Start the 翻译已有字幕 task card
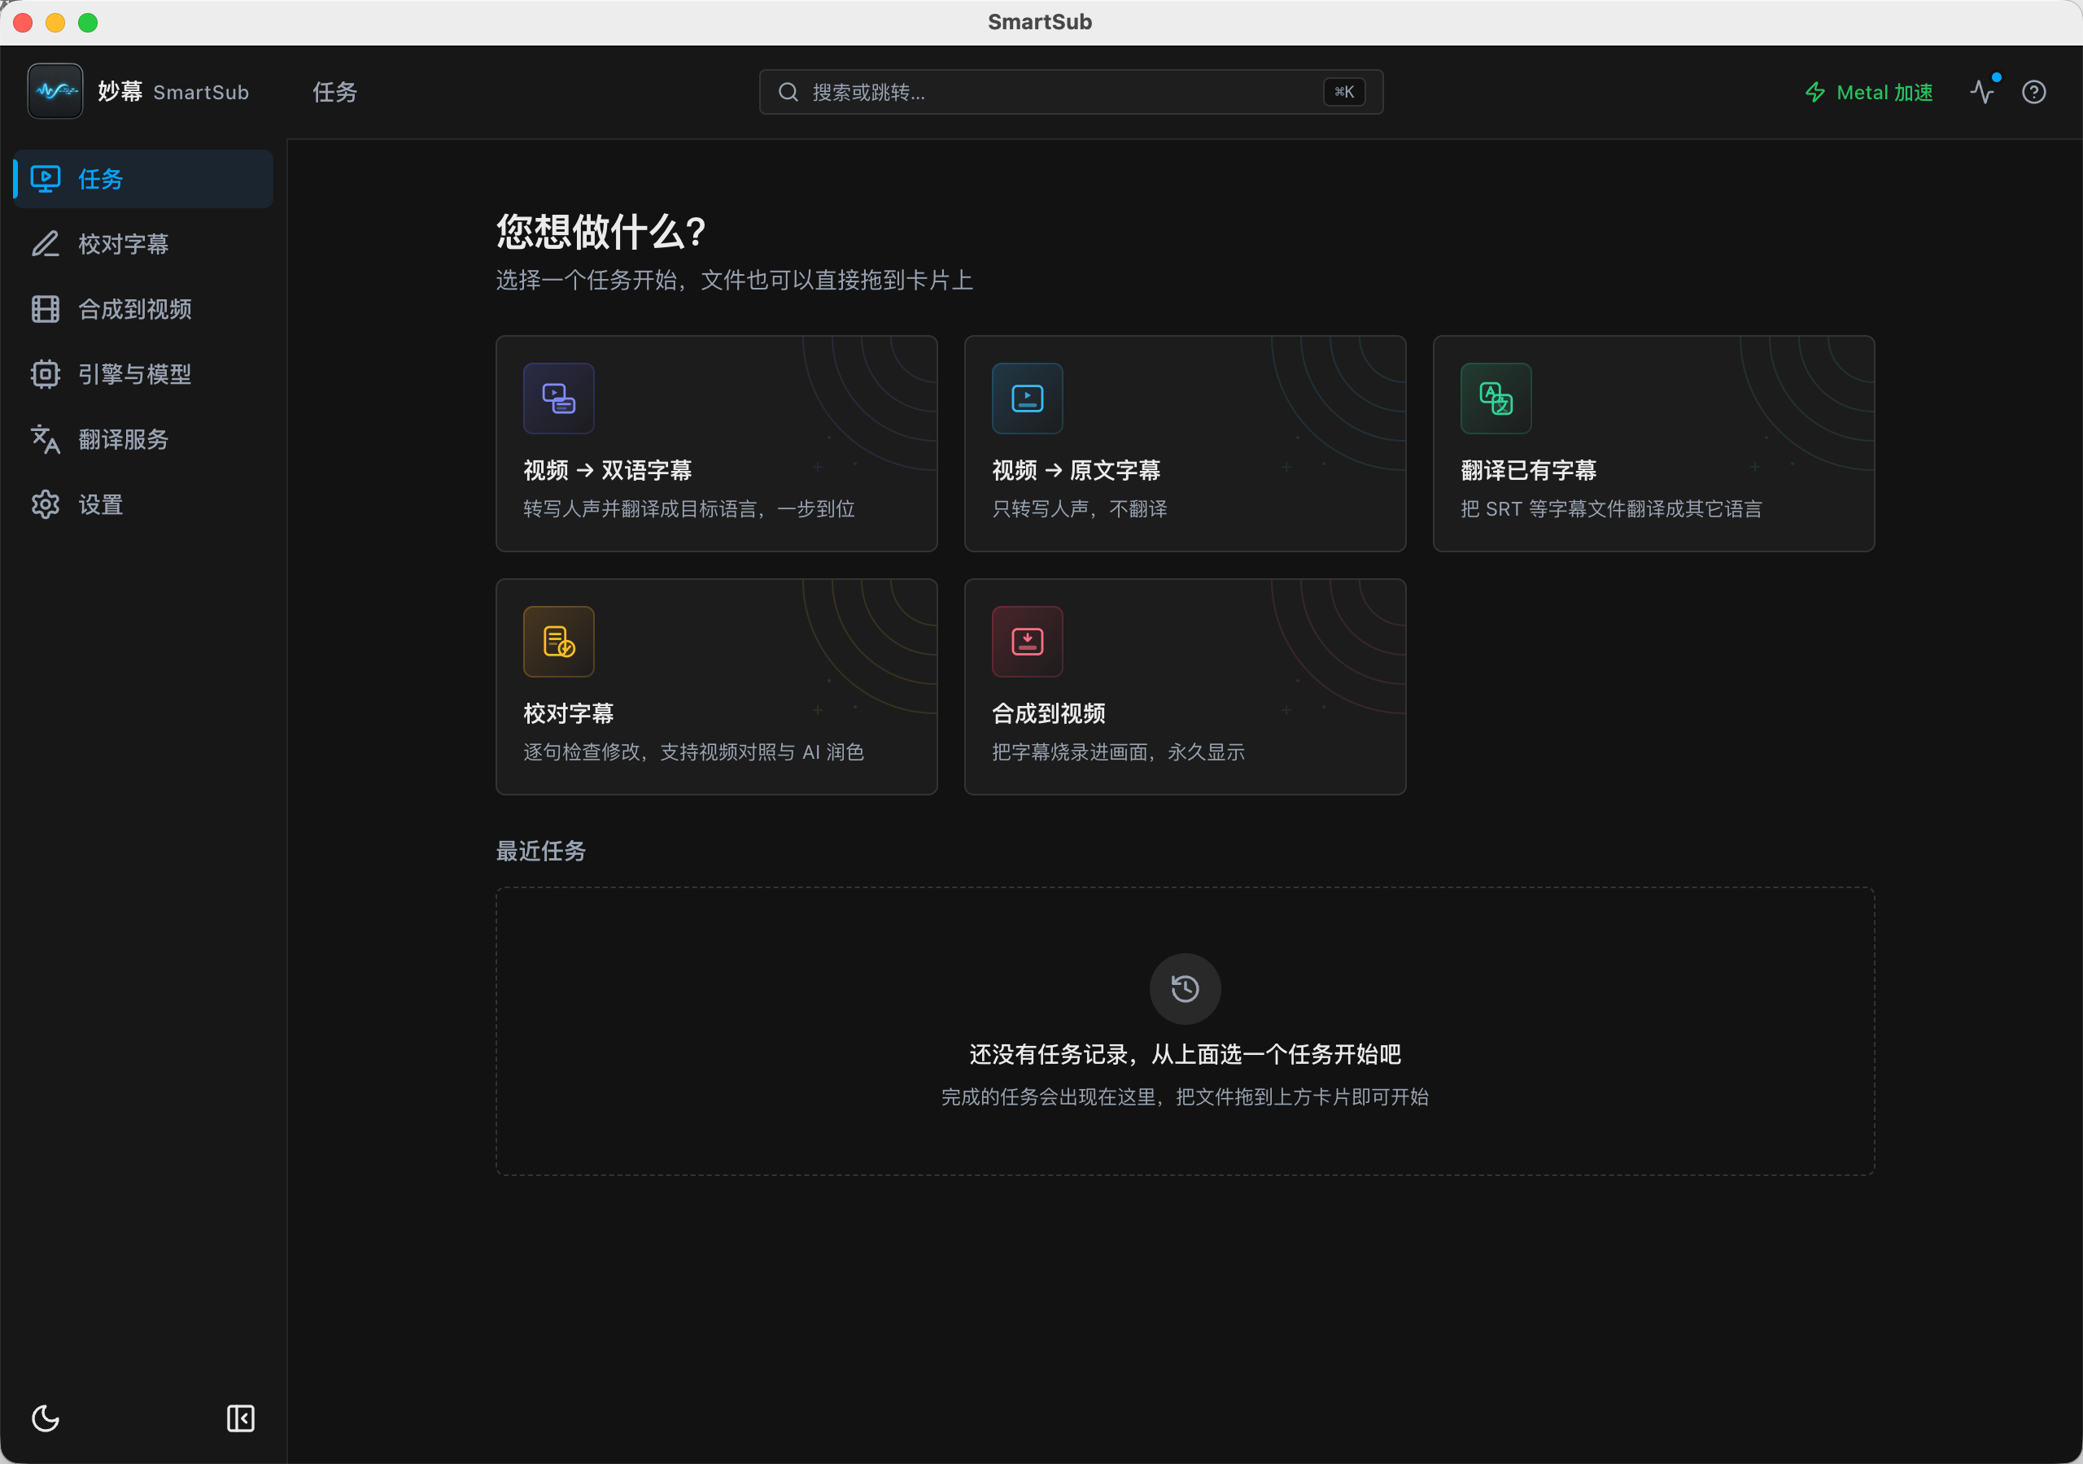 pos(1653,443)
